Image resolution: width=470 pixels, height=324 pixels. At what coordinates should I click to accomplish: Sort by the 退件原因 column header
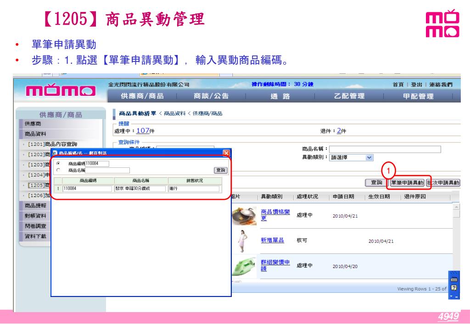[415, 197]
